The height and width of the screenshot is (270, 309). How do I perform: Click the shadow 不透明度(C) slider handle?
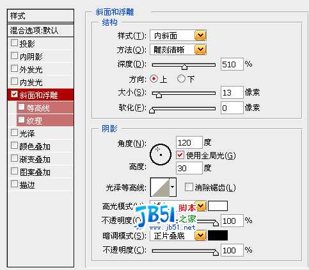(216, 253)
